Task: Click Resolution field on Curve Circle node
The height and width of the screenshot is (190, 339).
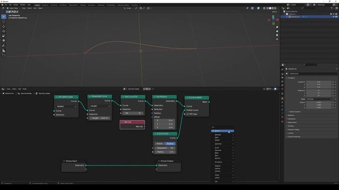Action: pos(165,148)
